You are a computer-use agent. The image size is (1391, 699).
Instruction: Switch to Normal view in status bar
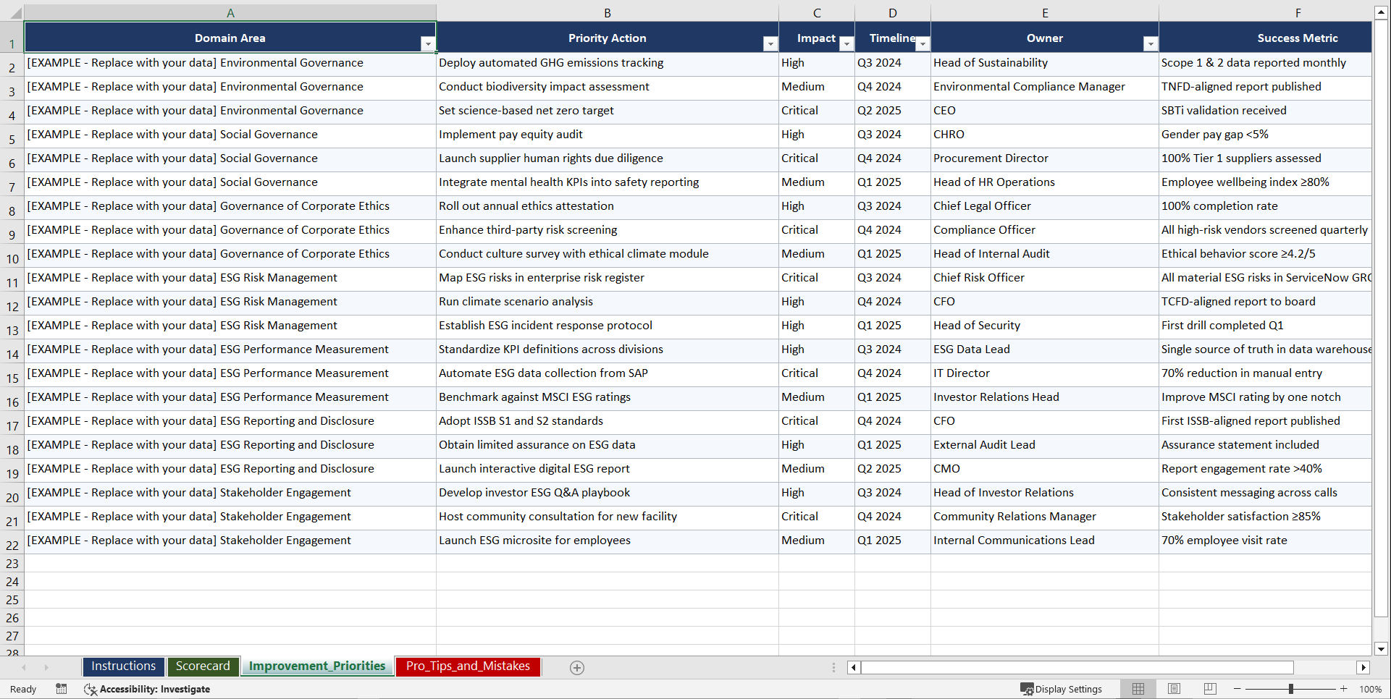point(1138,689)
